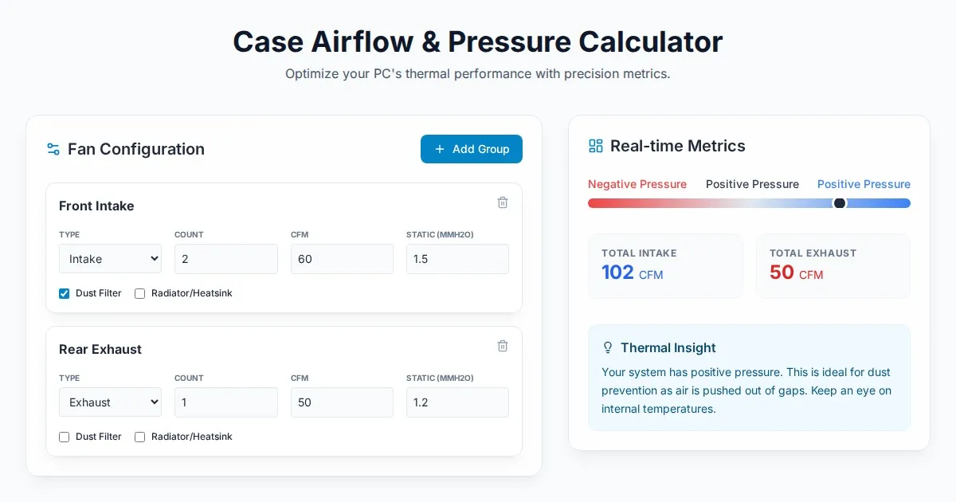Click the Rear Exhaust trash icon

click(503, 346)
